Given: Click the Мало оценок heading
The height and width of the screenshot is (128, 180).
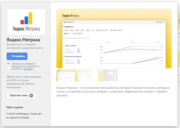Looking at the screenshot, I should tap(15, 107).
